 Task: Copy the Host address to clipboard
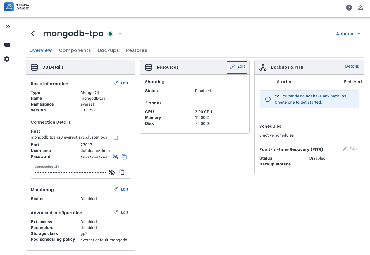(115, 137)
